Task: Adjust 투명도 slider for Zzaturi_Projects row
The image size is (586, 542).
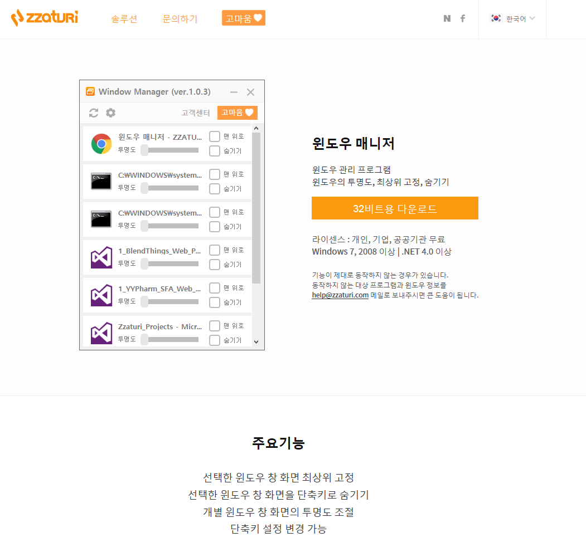Action: (x=170, y=340)
